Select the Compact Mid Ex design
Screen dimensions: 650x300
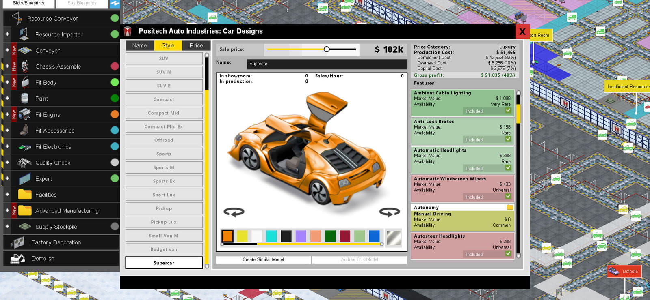point(164,126)
